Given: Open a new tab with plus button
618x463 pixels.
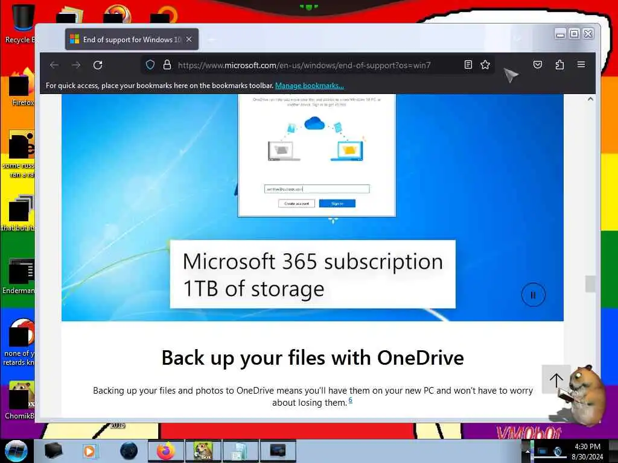Looking at the screenshot, I should [211, 39].
